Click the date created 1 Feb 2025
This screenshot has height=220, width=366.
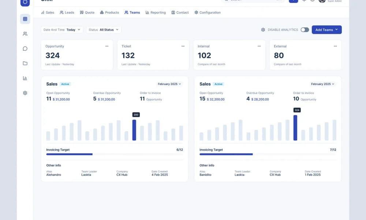(x=313, y=175)
